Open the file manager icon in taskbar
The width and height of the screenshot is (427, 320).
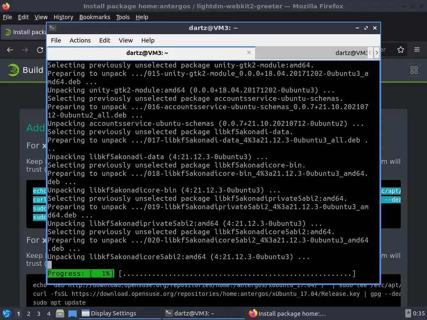click(60, 313)
